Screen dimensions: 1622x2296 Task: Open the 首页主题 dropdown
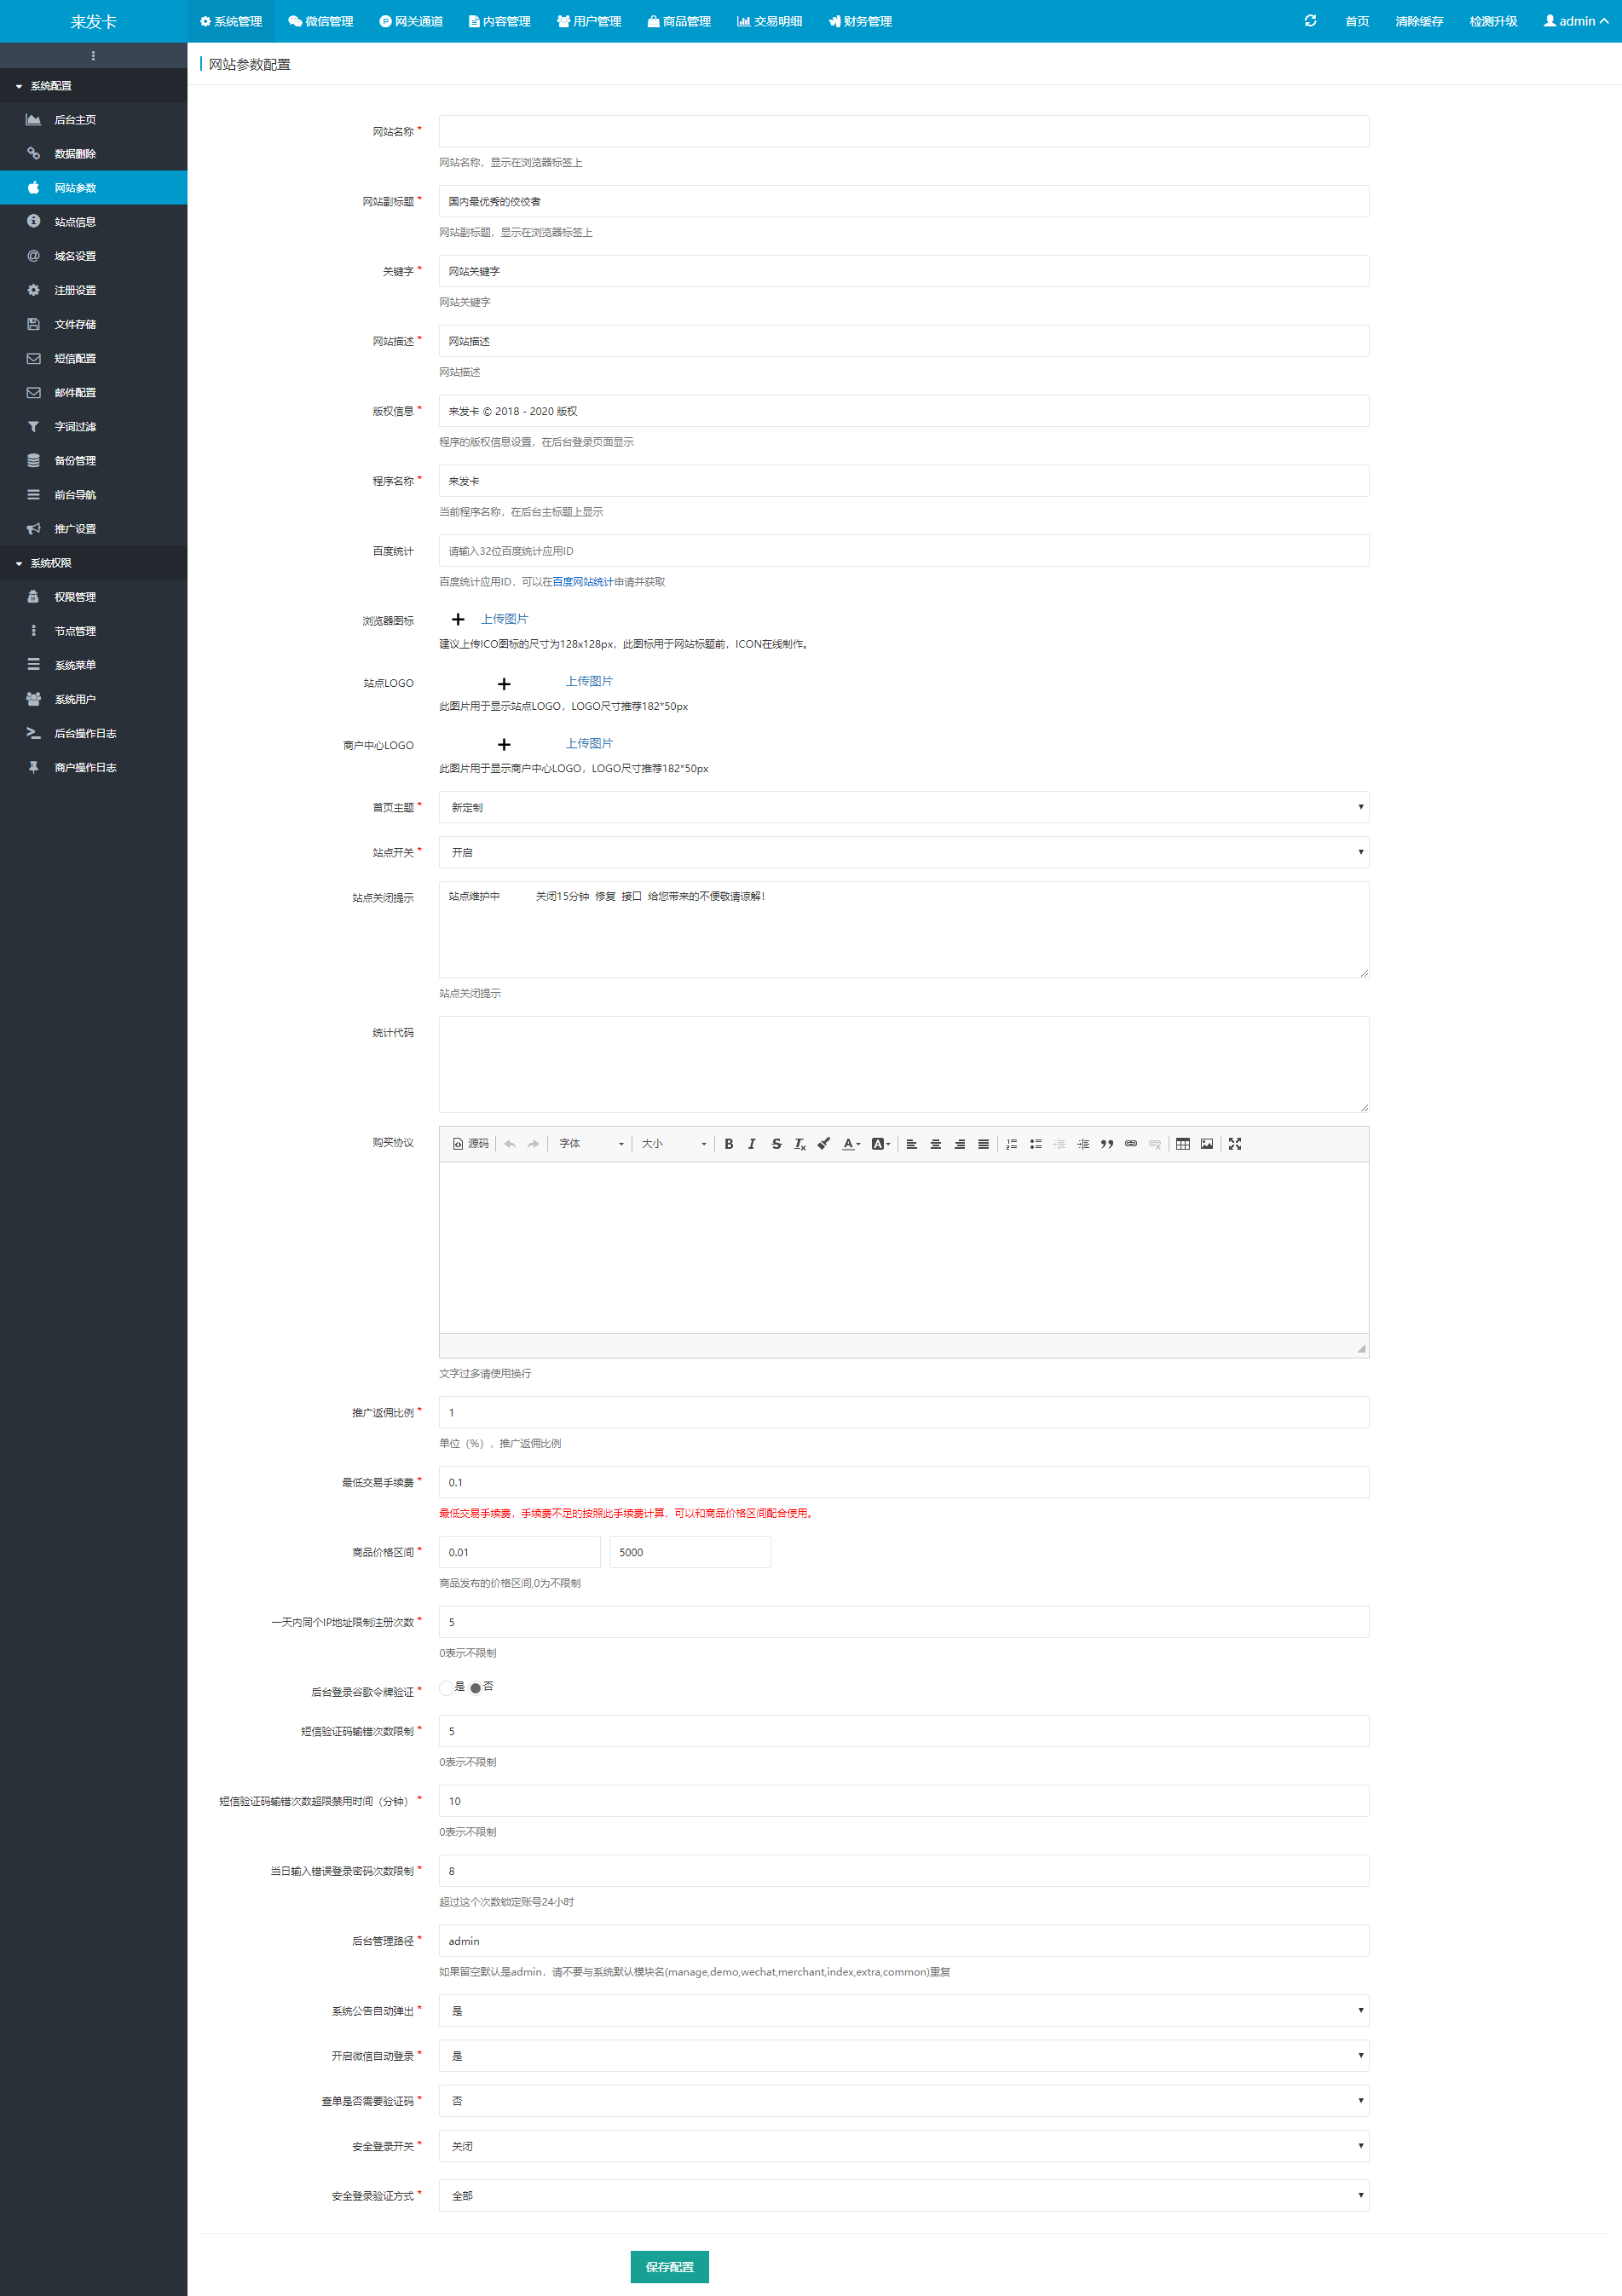[903, 807]
